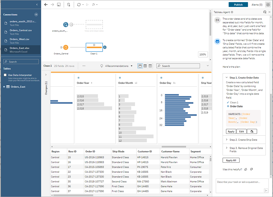Open the Alerts (0) menu
The image size is (273, 197).
tap(257, 5)
